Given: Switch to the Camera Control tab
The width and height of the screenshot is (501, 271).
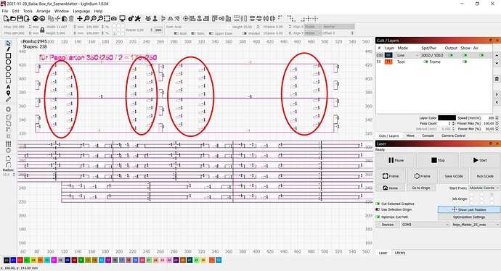Looking at the screenshot, I should click(453, 135).
